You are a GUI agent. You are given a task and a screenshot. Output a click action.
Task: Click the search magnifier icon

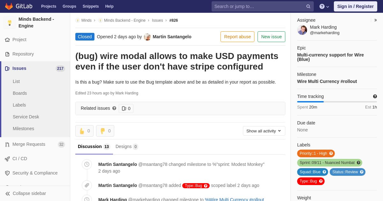click(308, 6)
